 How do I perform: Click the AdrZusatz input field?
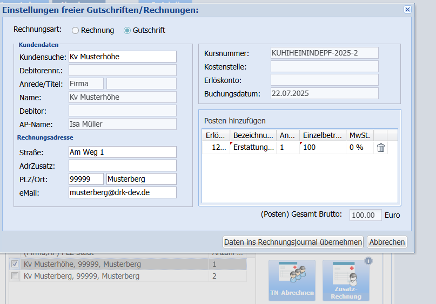pos(122,165)
